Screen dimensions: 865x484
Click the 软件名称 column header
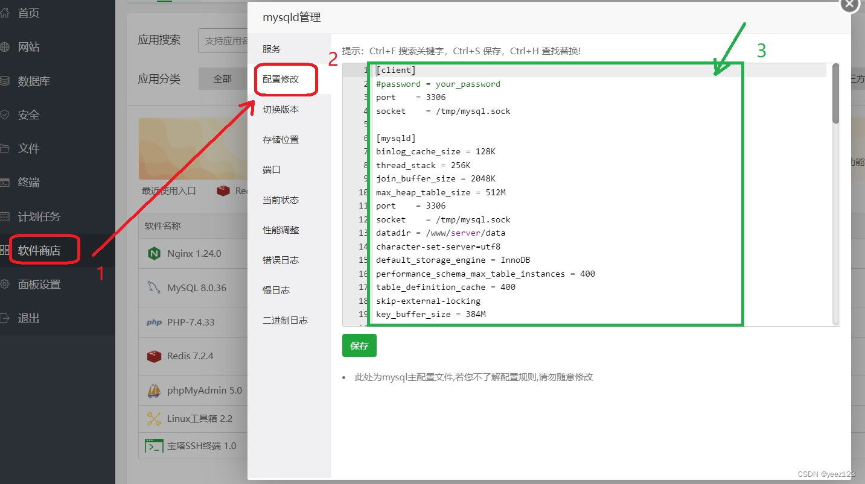pos(162,226)
